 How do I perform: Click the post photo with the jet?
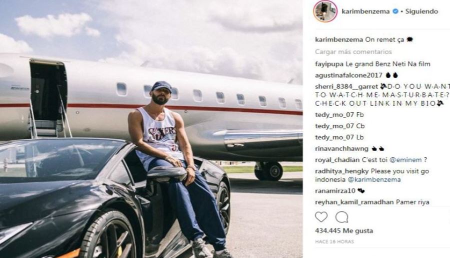[x=151, y=129]
